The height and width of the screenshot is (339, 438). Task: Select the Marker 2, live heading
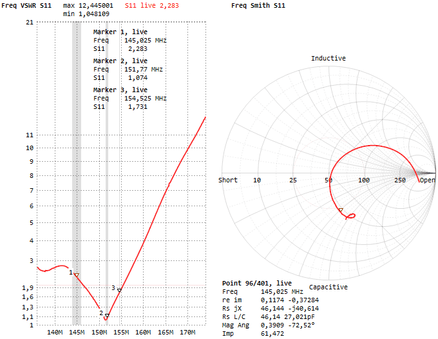pyautogui.click(x=120, y=61)
